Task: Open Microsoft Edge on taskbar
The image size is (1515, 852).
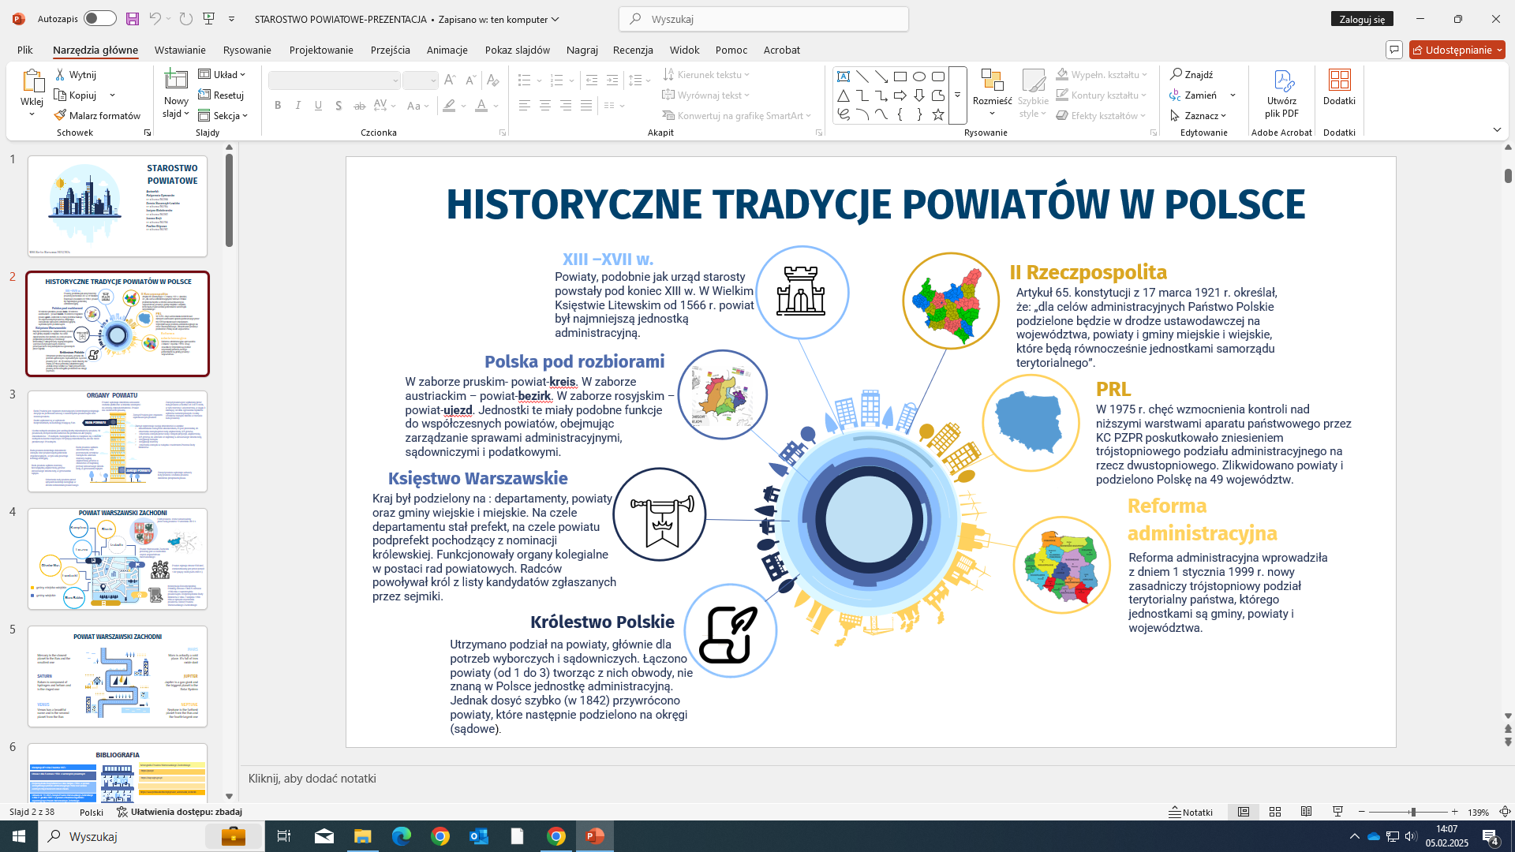Action: pyautogui.click(x=402, y=836)
